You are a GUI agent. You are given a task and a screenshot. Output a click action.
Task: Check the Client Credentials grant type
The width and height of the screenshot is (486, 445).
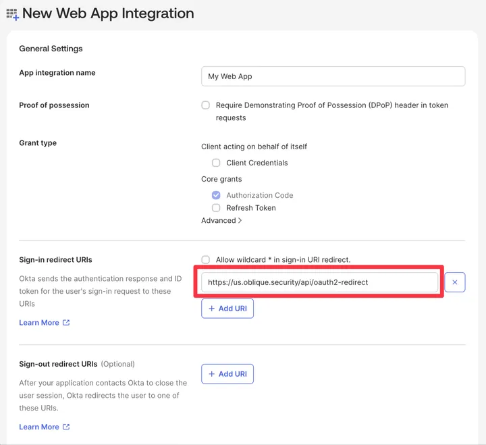tap(216, 163)
